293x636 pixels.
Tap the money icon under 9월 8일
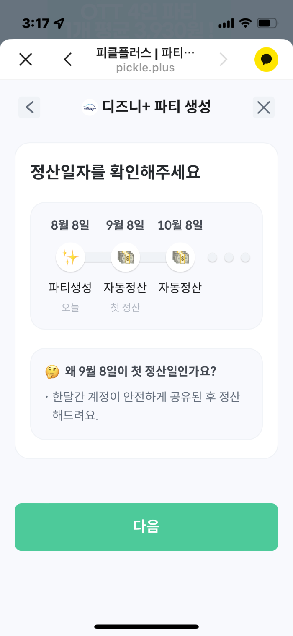pos(125,256)
